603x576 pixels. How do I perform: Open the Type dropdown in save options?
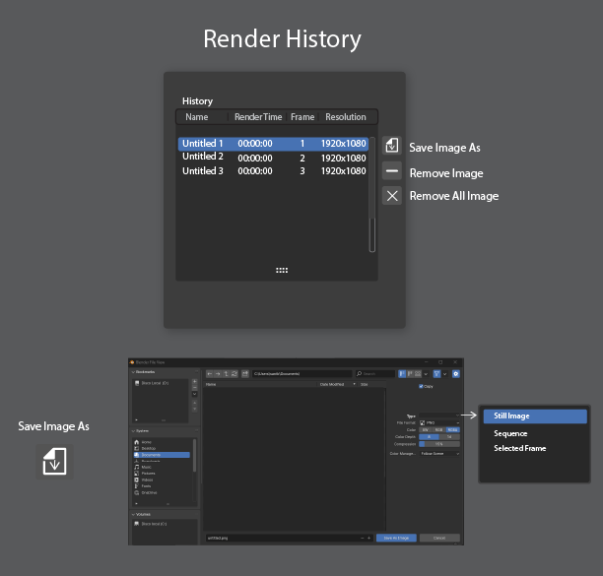439,416
